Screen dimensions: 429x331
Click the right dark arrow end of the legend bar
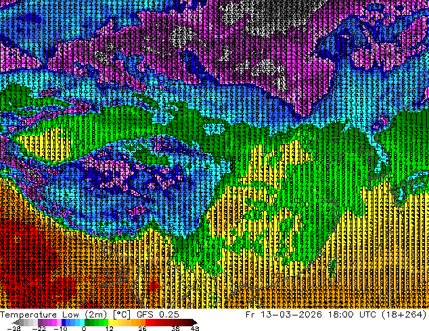pyautogui.click(x=194, y=322)
